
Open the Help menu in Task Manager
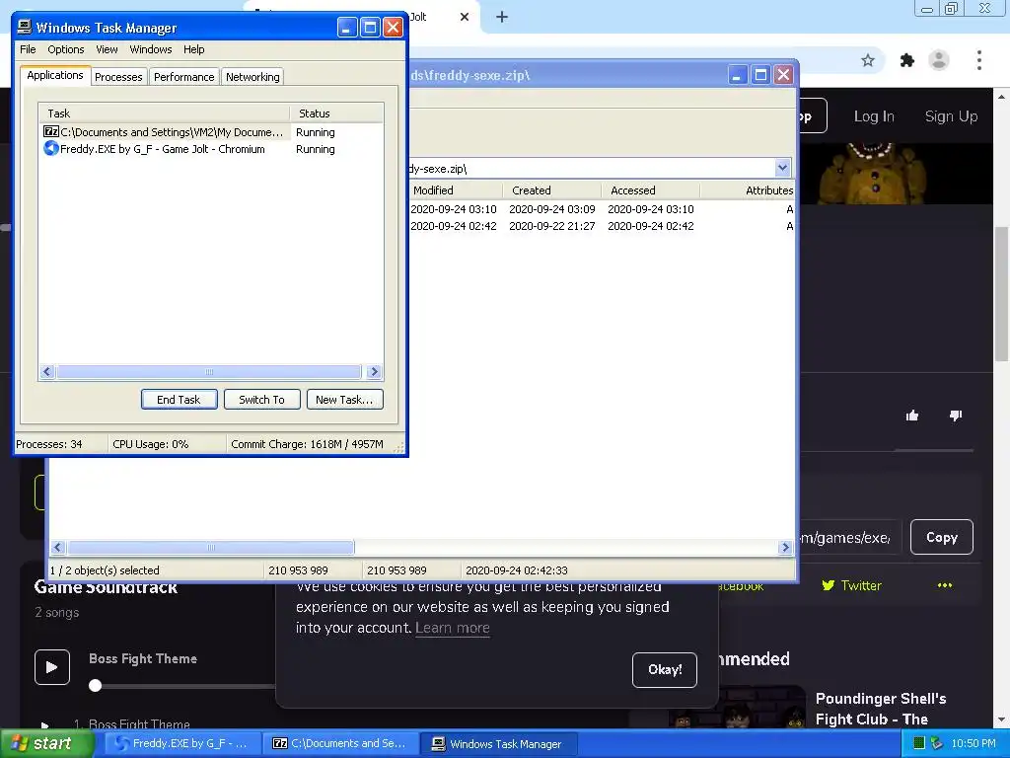tap(194, 49)
